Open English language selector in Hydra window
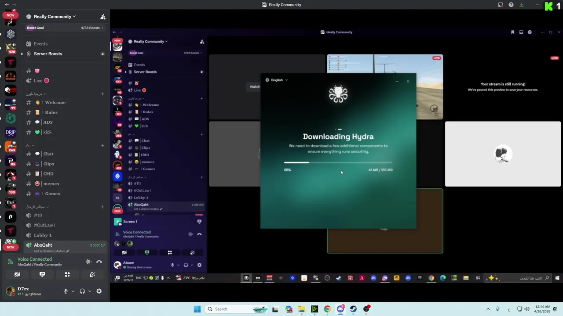The image size is (563, 316). (277, 80)
